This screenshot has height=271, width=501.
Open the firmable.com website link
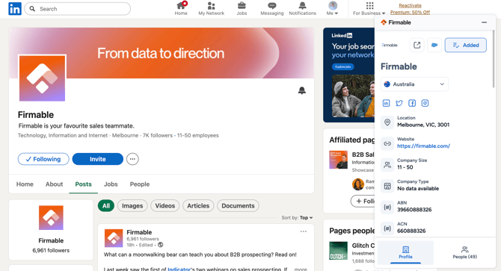pyautogui.click(x=423, y=146)
